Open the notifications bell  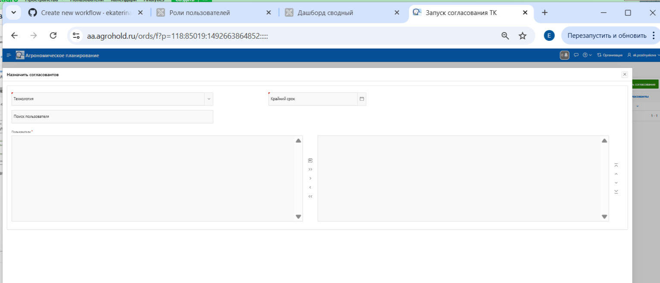coord(564,55)
